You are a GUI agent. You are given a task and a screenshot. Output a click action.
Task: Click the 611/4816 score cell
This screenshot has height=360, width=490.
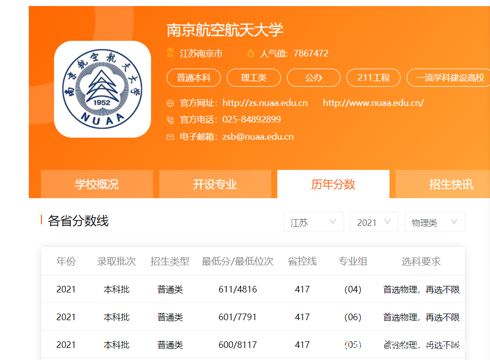[x=237, y=289]
